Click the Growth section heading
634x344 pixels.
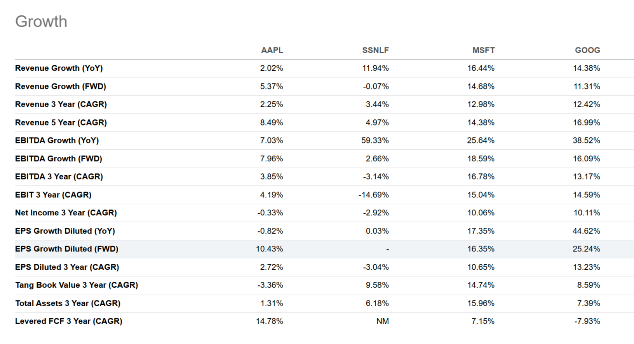tap(41, 21)
